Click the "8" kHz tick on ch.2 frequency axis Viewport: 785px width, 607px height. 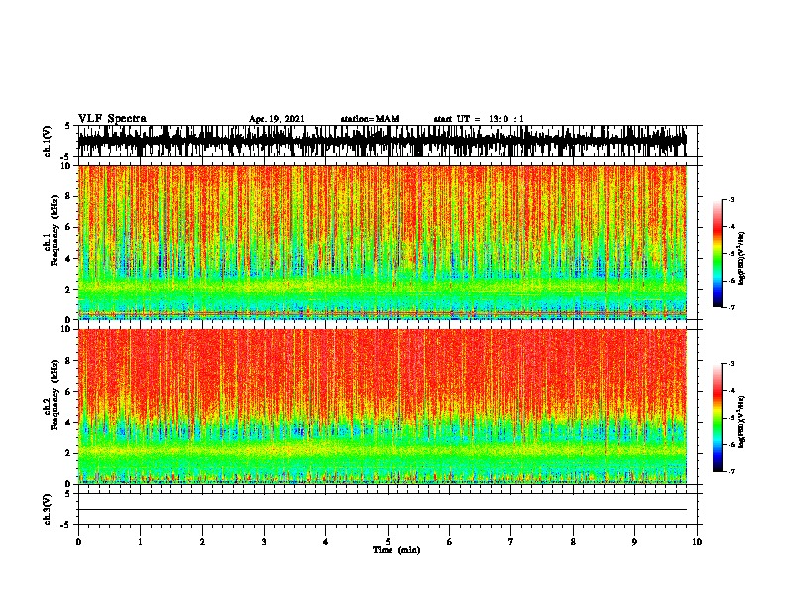pos(69,361)
